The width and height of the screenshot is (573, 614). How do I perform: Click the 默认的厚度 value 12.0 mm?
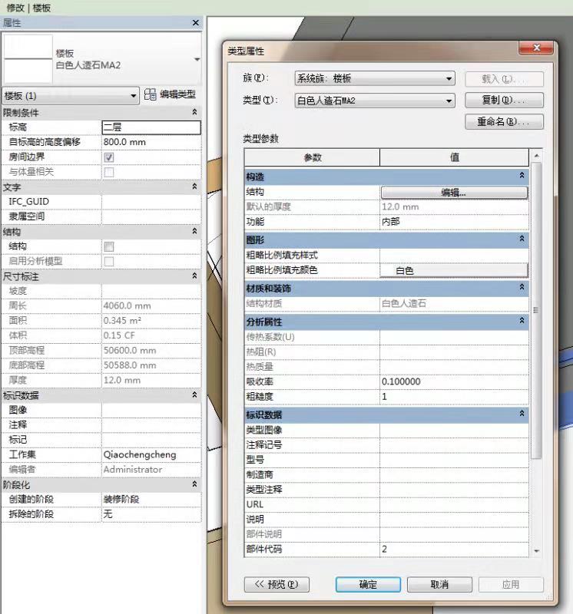(454, 207)
